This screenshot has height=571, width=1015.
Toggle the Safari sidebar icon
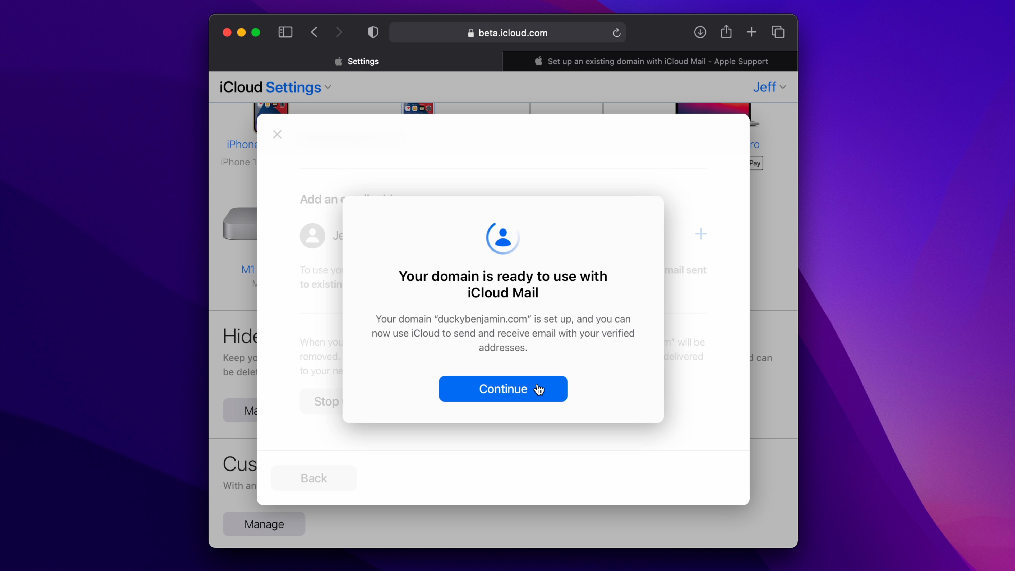(285, 32)
